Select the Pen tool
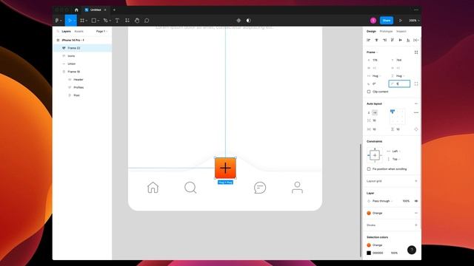The width and height of the screenshot is (474, 266). [105, 21]
